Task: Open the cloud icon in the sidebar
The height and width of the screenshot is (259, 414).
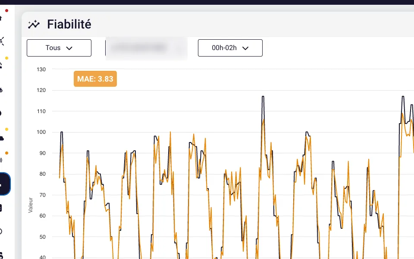Action: pyautogui.click(x=1, y=138)
